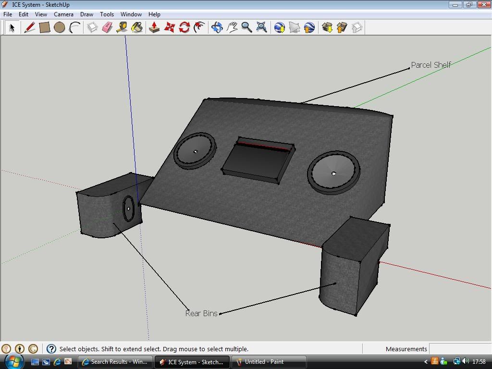Screen dimensions: 492x369
Task: Open the Tools menu
Action: click(x=107, y=14)
